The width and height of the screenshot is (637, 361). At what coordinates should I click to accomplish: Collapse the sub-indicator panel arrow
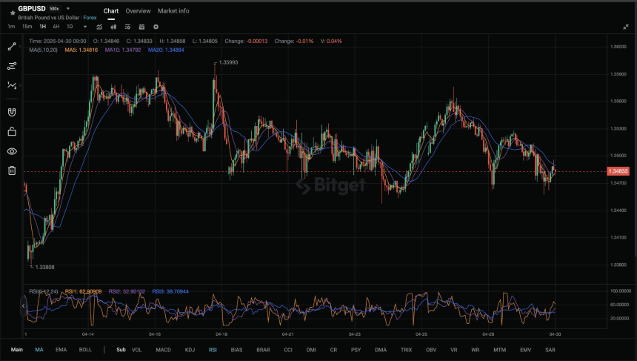coord(23,306)
